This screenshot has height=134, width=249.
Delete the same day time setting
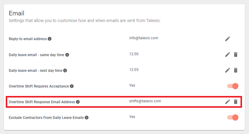236,55
